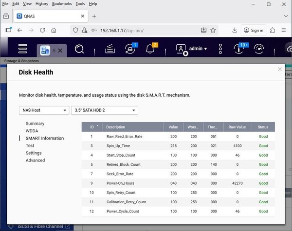Close the Disk Health dialog
The width and height of the screenshot is (292, 231).
click(280, 69)
